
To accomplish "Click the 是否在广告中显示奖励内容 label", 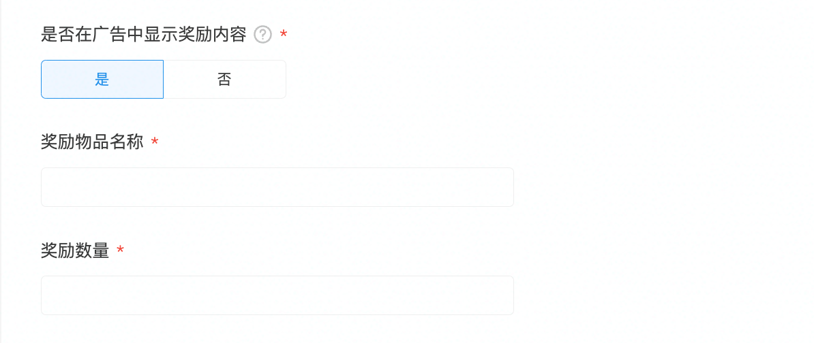I will pos(143,35).
